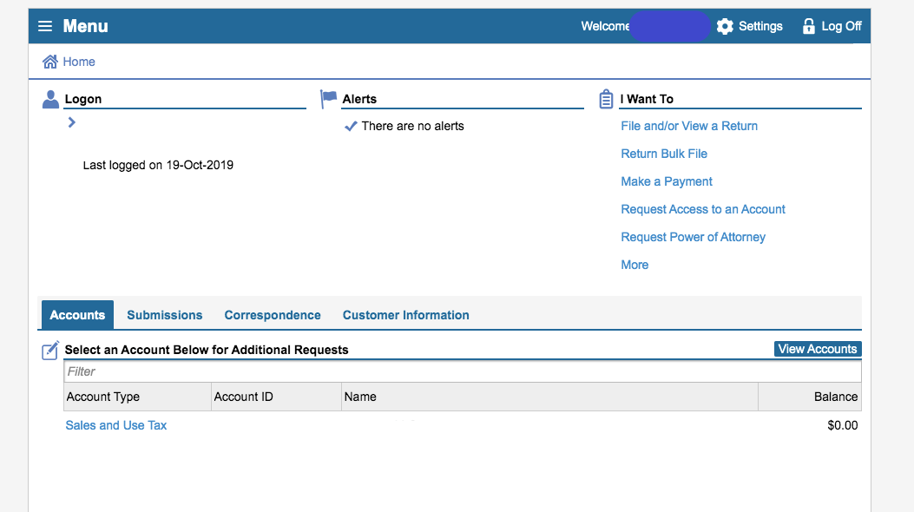Open Request Power of Attorney link
This screenshot has height=512, width=914.
point(693,237)
